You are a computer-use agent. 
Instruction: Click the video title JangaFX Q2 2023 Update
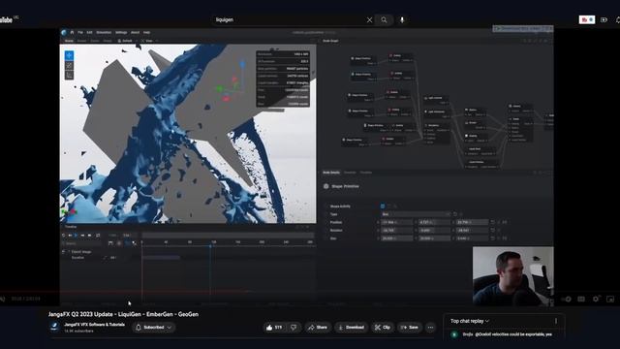123,314
